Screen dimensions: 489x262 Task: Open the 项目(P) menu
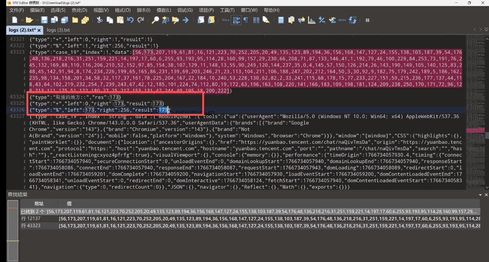tap(207, 10)
